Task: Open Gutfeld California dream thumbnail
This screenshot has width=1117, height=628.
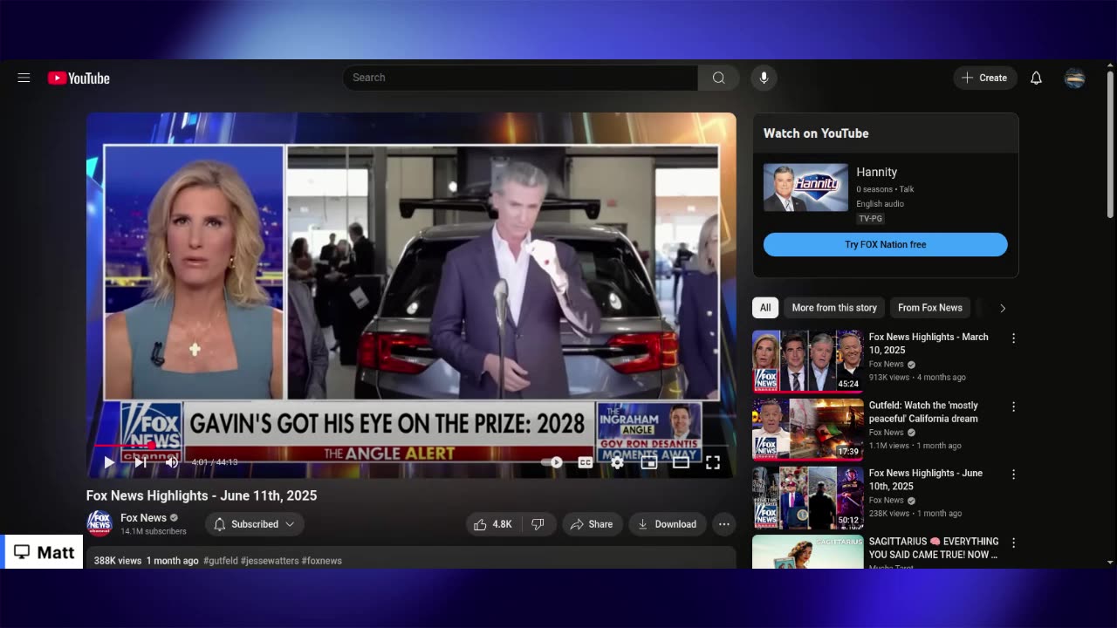Action: click(x=807, y=429)
